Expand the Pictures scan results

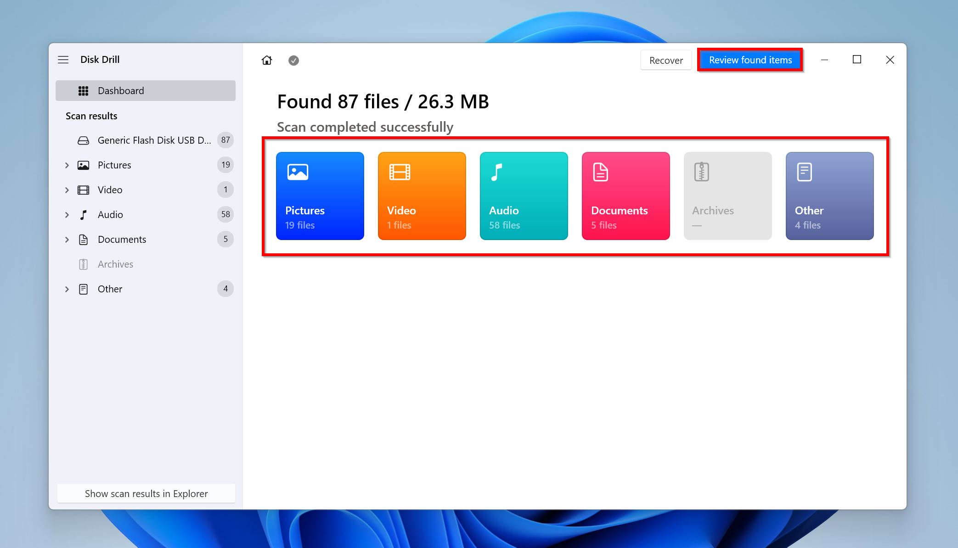[66, 164]
